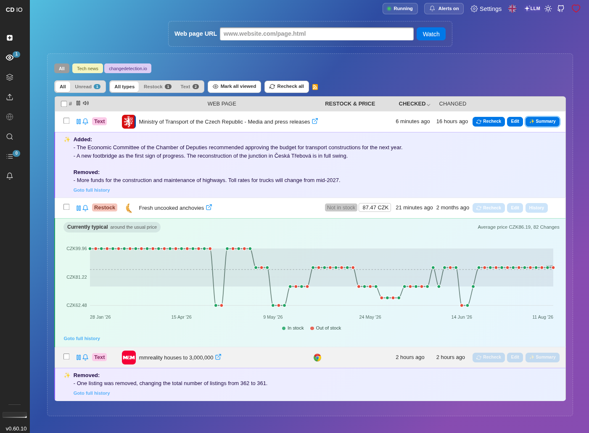Open external link for Fresh uncooked anchovies
Viewport: 589px width, 433px height.
point(209,207)
